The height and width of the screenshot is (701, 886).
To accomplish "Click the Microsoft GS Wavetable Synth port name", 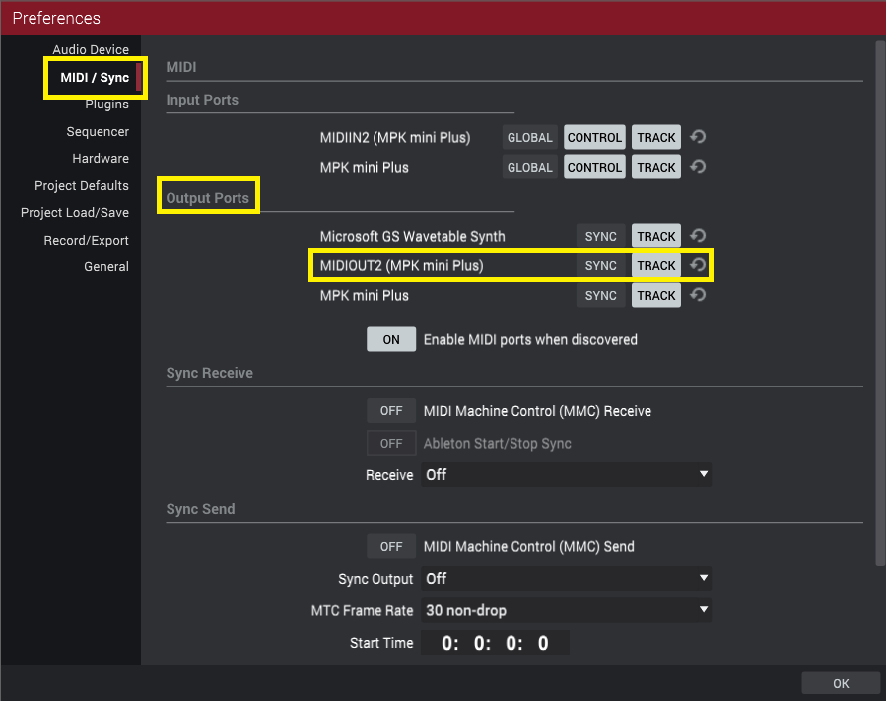I will (x=413, y=236).
